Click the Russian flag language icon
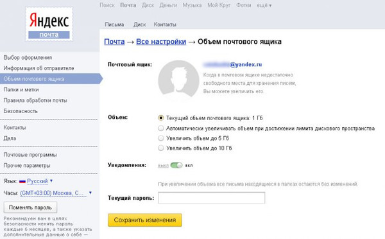 coord(22,181)
